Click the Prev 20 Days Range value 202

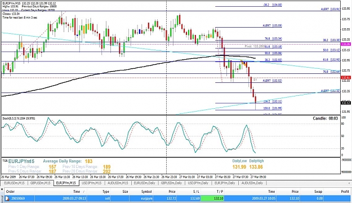(x=107, y=171)
